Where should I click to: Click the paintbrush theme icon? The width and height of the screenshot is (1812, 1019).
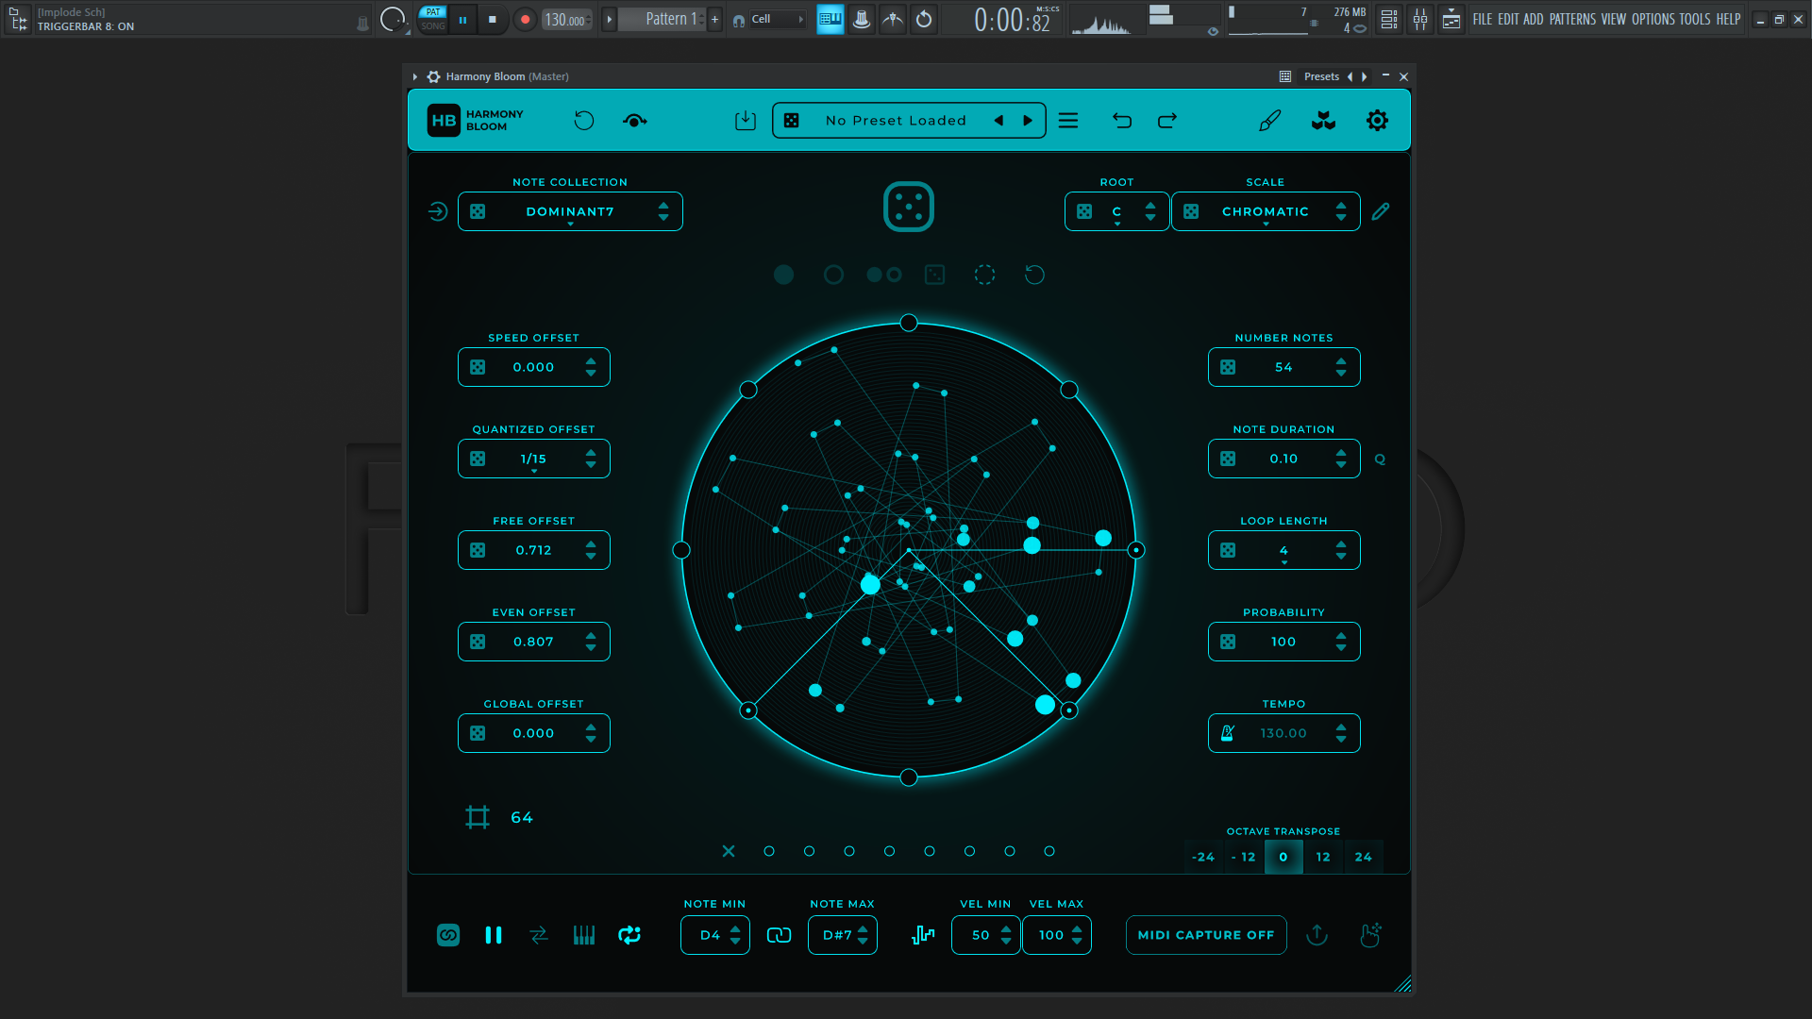point(1270,121)
